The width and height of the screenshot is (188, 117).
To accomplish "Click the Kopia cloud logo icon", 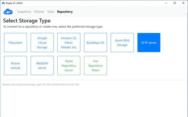I will pyautogui.click(x=8, y=12).
